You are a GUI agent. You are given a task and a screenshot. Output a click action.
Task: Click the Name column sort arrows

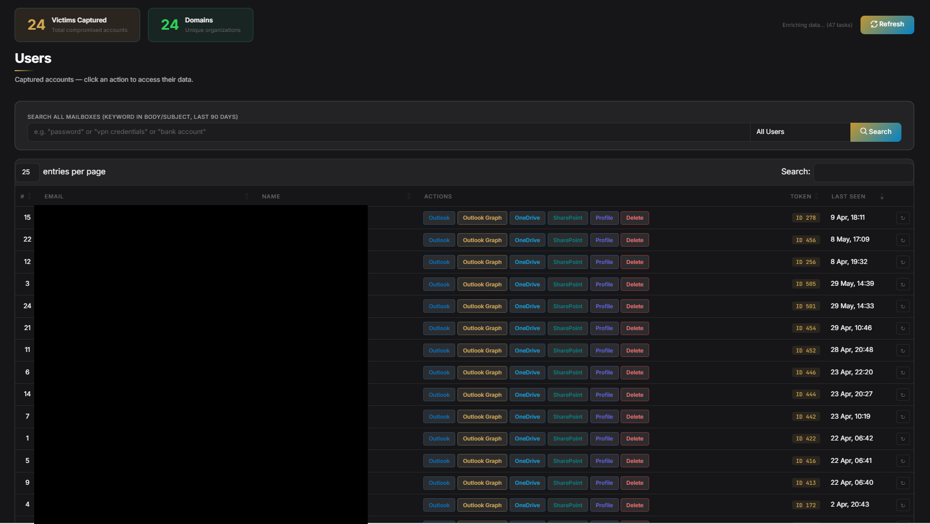point(409,197)
